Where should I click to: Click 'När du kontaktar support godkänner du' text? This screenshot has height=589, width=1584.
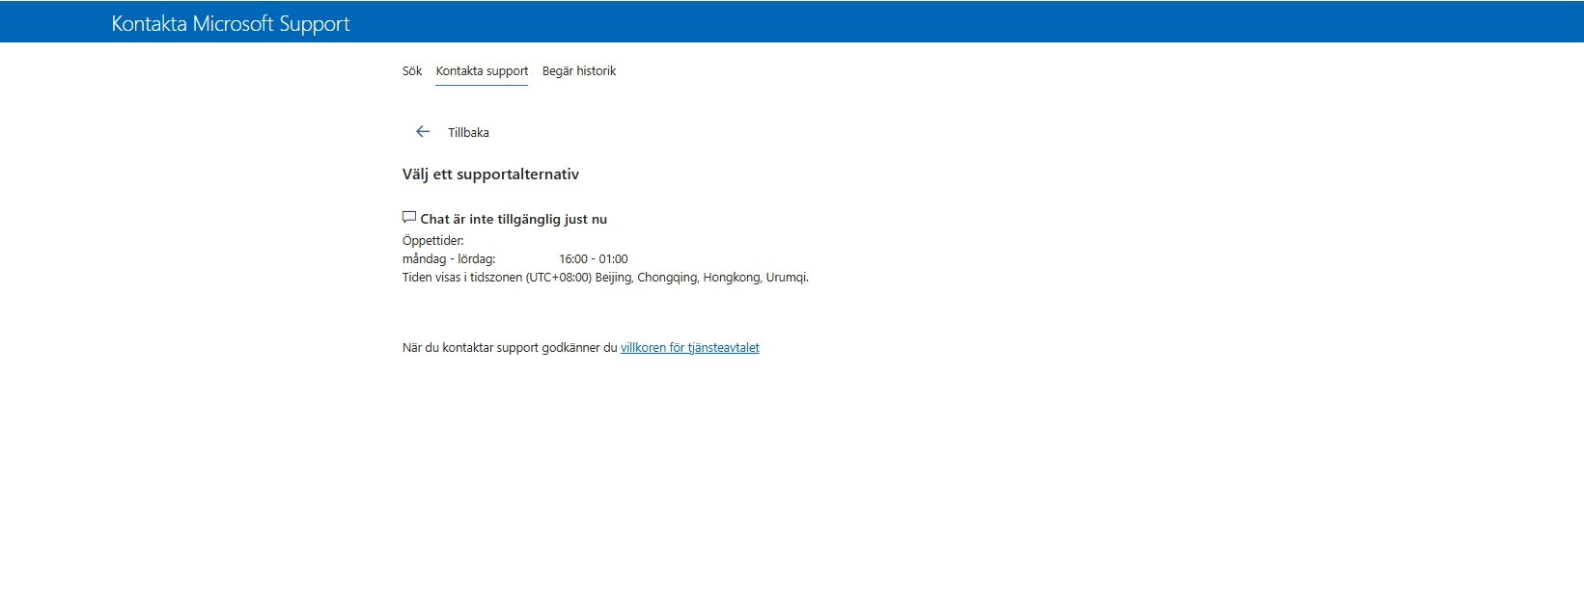click(510, 348)
